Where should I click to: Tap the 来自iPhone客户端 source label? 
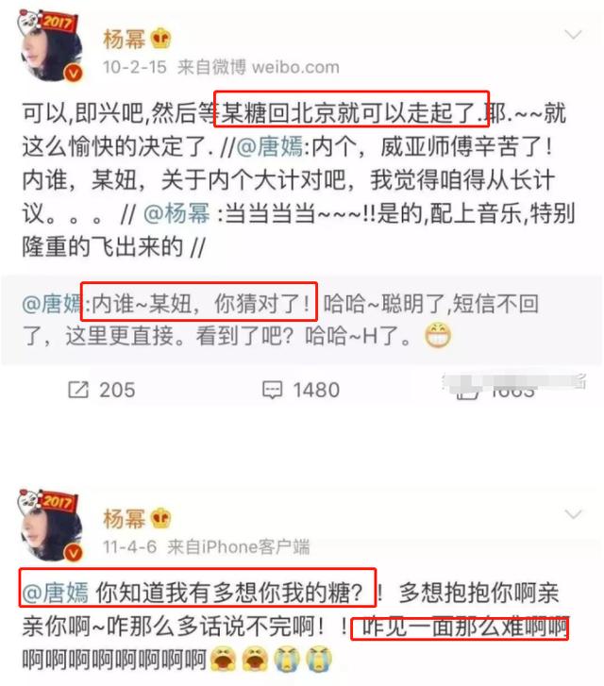point(238,547)
